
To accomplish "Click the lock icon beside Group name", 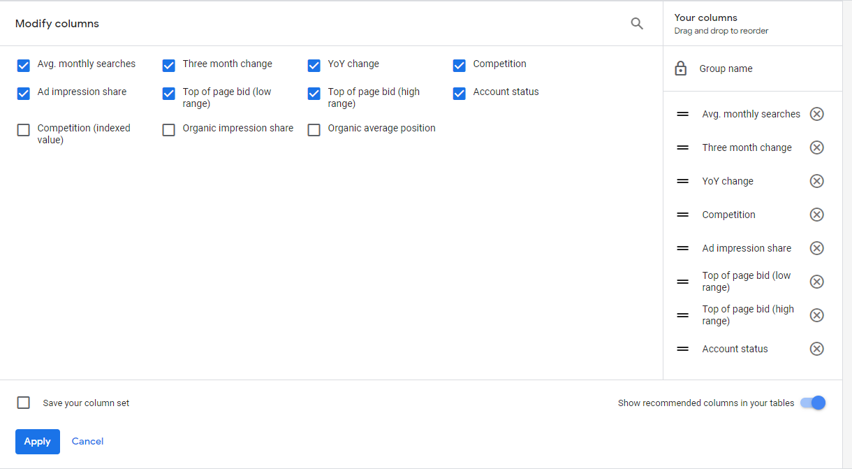I will pos(681,68).
